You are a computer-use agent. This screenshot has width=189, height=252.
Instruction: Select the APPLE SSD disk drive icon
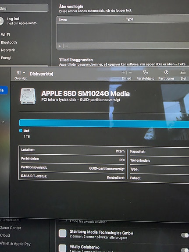click(28, 96)
